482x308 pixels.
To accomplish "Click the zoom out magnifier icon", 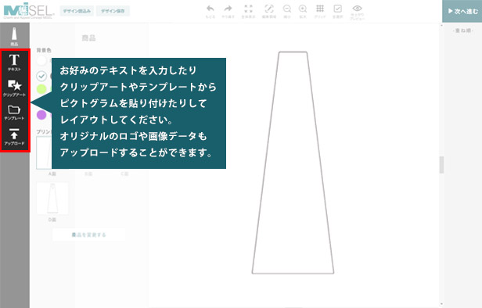I will (287, 11).
